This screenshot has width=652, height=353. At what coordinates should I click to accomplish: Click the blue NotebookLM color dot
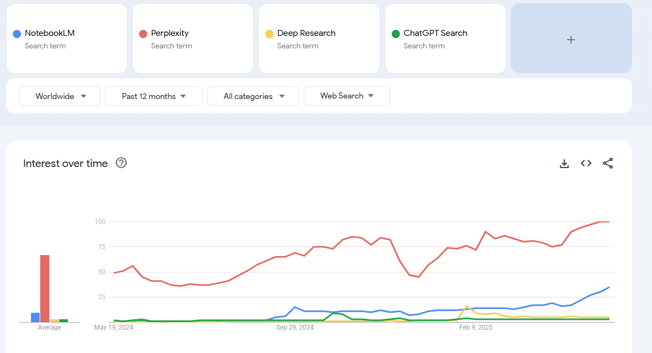tap(17, 34)
